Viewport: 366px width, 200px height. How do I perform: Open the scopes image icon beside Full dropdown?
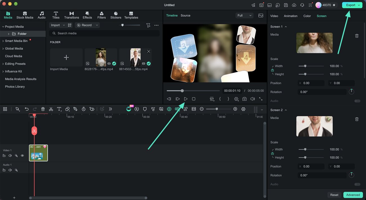[x=261, y=15]
